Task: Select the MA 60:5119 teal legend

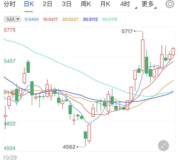Action: [x=110, y=19]
